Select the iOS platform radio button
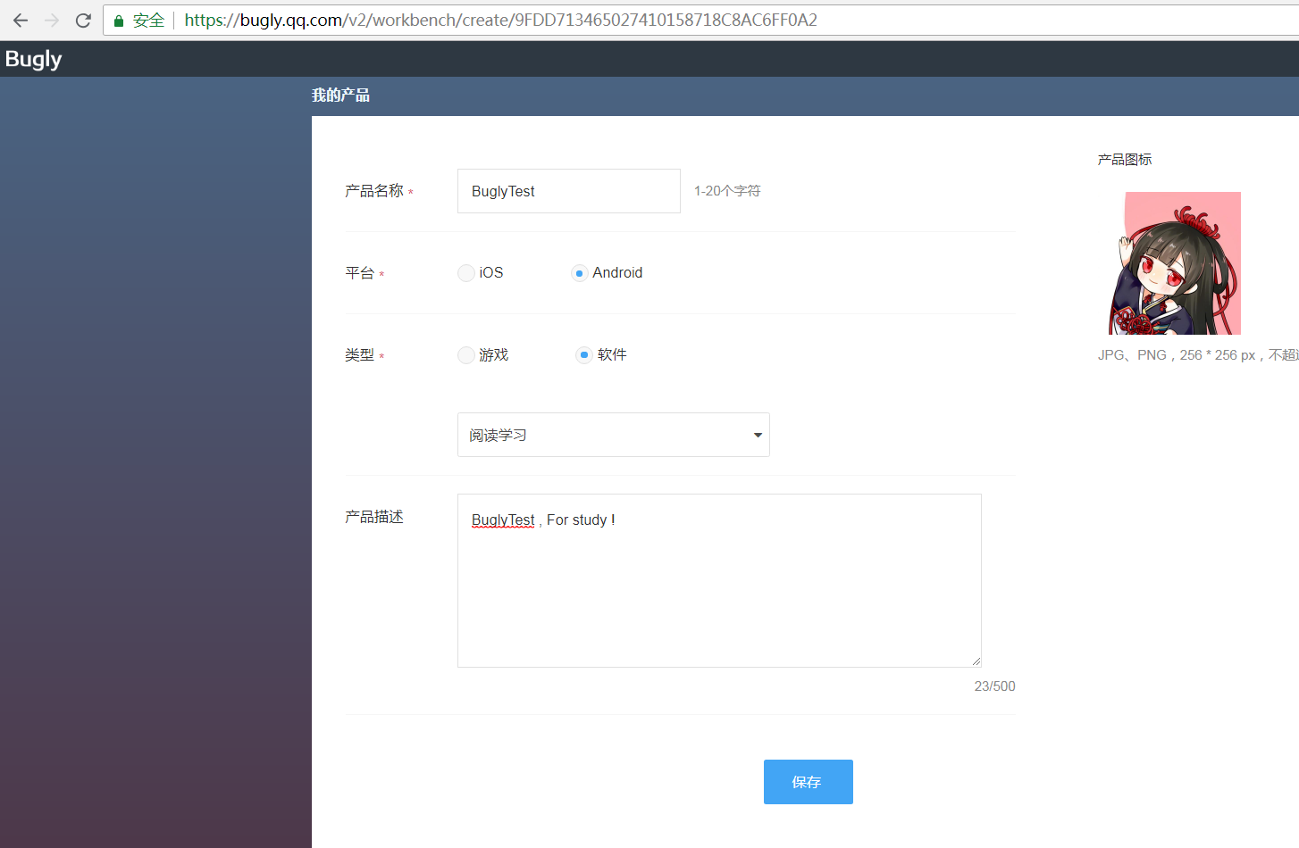1299x848 pixels. coord(465,273)
